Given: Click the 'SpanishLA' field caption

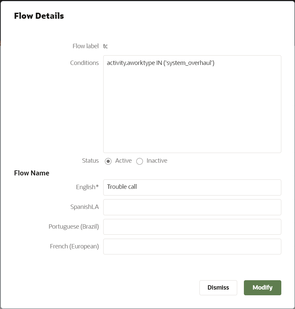Looking at the screenshot, I should pyautogui.click(x=85, y=207).
